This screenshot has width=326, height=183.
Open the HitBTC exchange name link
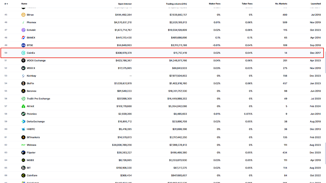click(31, 129)
